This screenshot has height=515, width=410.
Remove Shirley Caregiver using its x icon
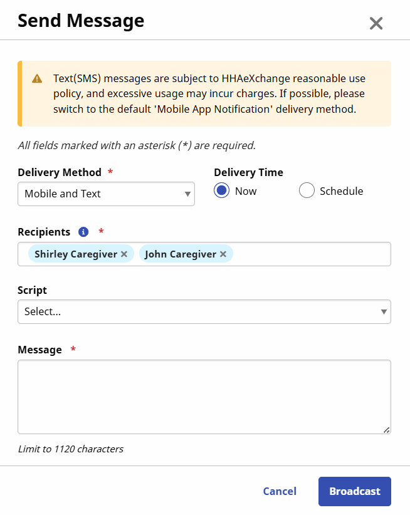pos(124,254)
